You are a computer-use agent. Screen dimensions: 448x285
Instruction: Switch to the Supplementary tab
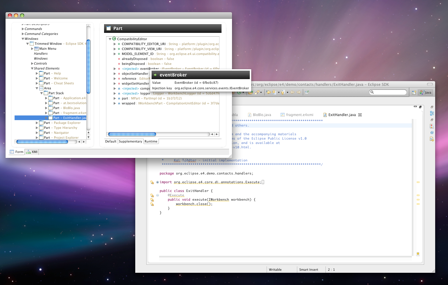click(x=130, y=141)
